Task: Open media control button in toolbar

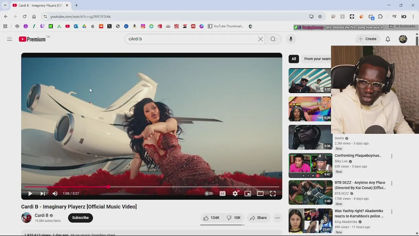Action: coord(394,16)
